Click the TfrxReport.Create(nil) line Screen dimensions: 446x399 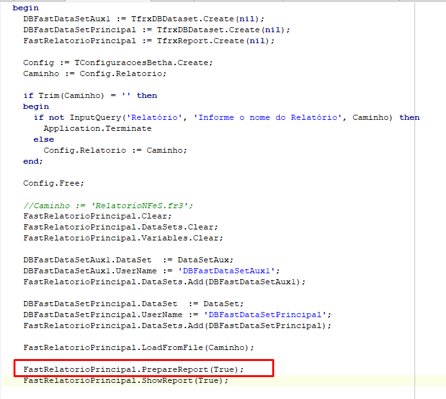coord(149,41)
